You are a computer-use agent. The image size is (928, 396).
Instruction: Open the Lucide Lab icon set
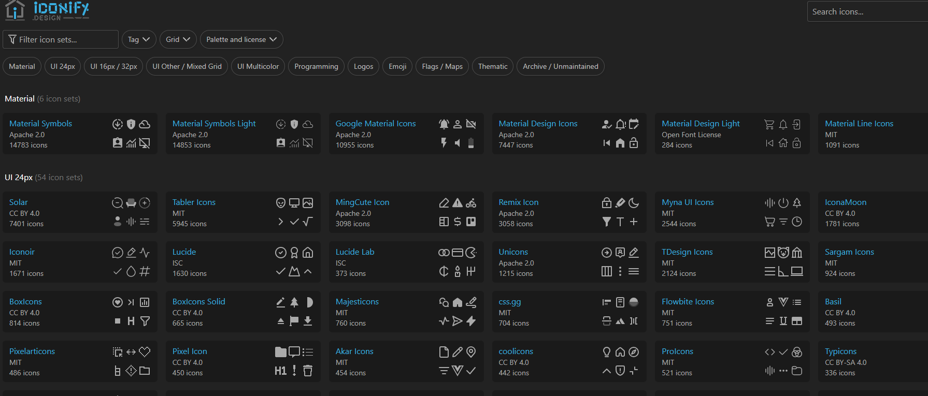point(355,252)
